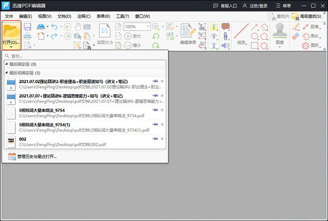
Task: Select the sticky note comment tool
Action: coord(226,27)
